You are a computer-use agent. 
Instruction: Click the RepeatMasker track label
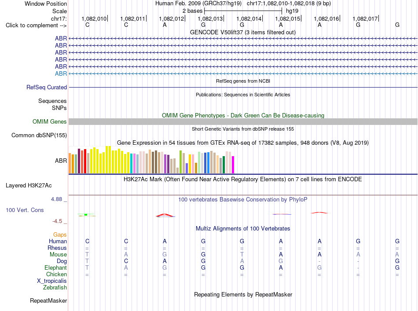48,300
